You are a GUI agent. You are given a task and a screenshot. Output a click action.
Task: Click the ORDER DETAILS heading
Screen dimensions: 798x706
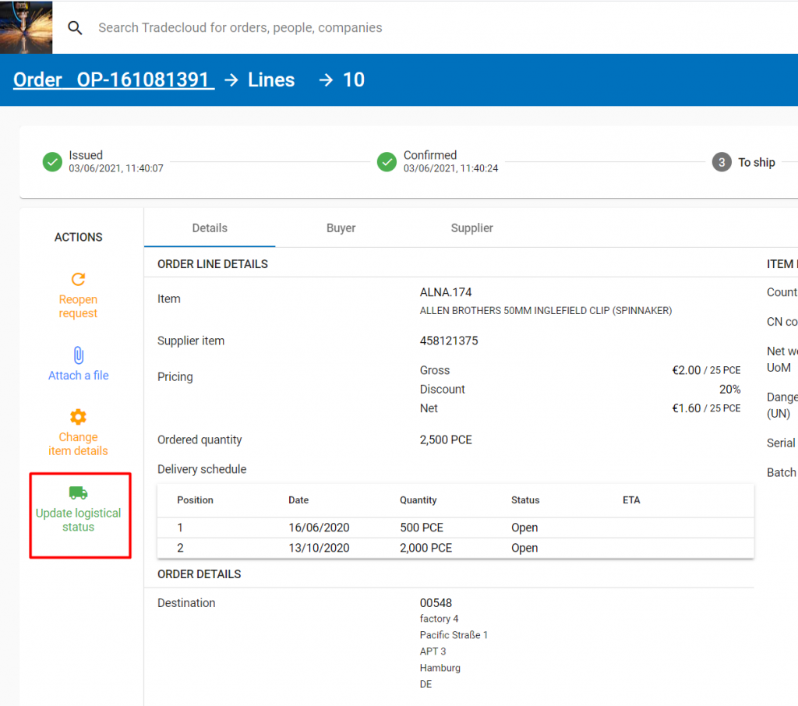199,574
